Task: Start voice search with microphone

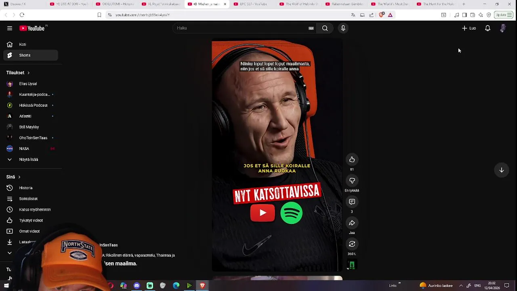Action: tap(343, 28)
